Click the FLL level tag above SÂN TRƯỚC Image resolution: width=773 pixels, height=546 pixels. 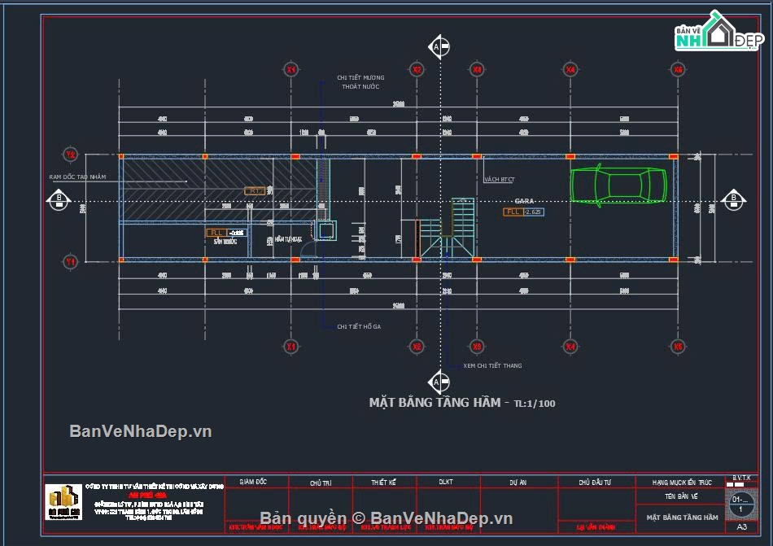pyautogui.click(x=225, y=233)
